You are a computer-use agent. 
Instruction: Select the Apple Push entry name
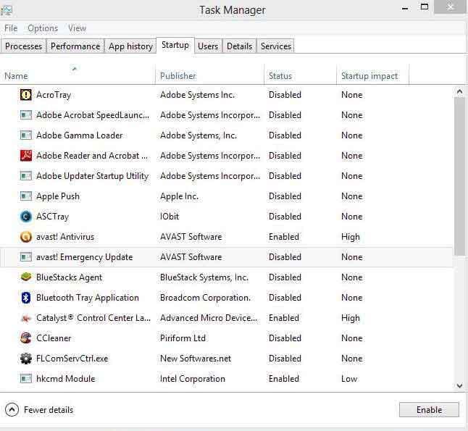point(58,196)
